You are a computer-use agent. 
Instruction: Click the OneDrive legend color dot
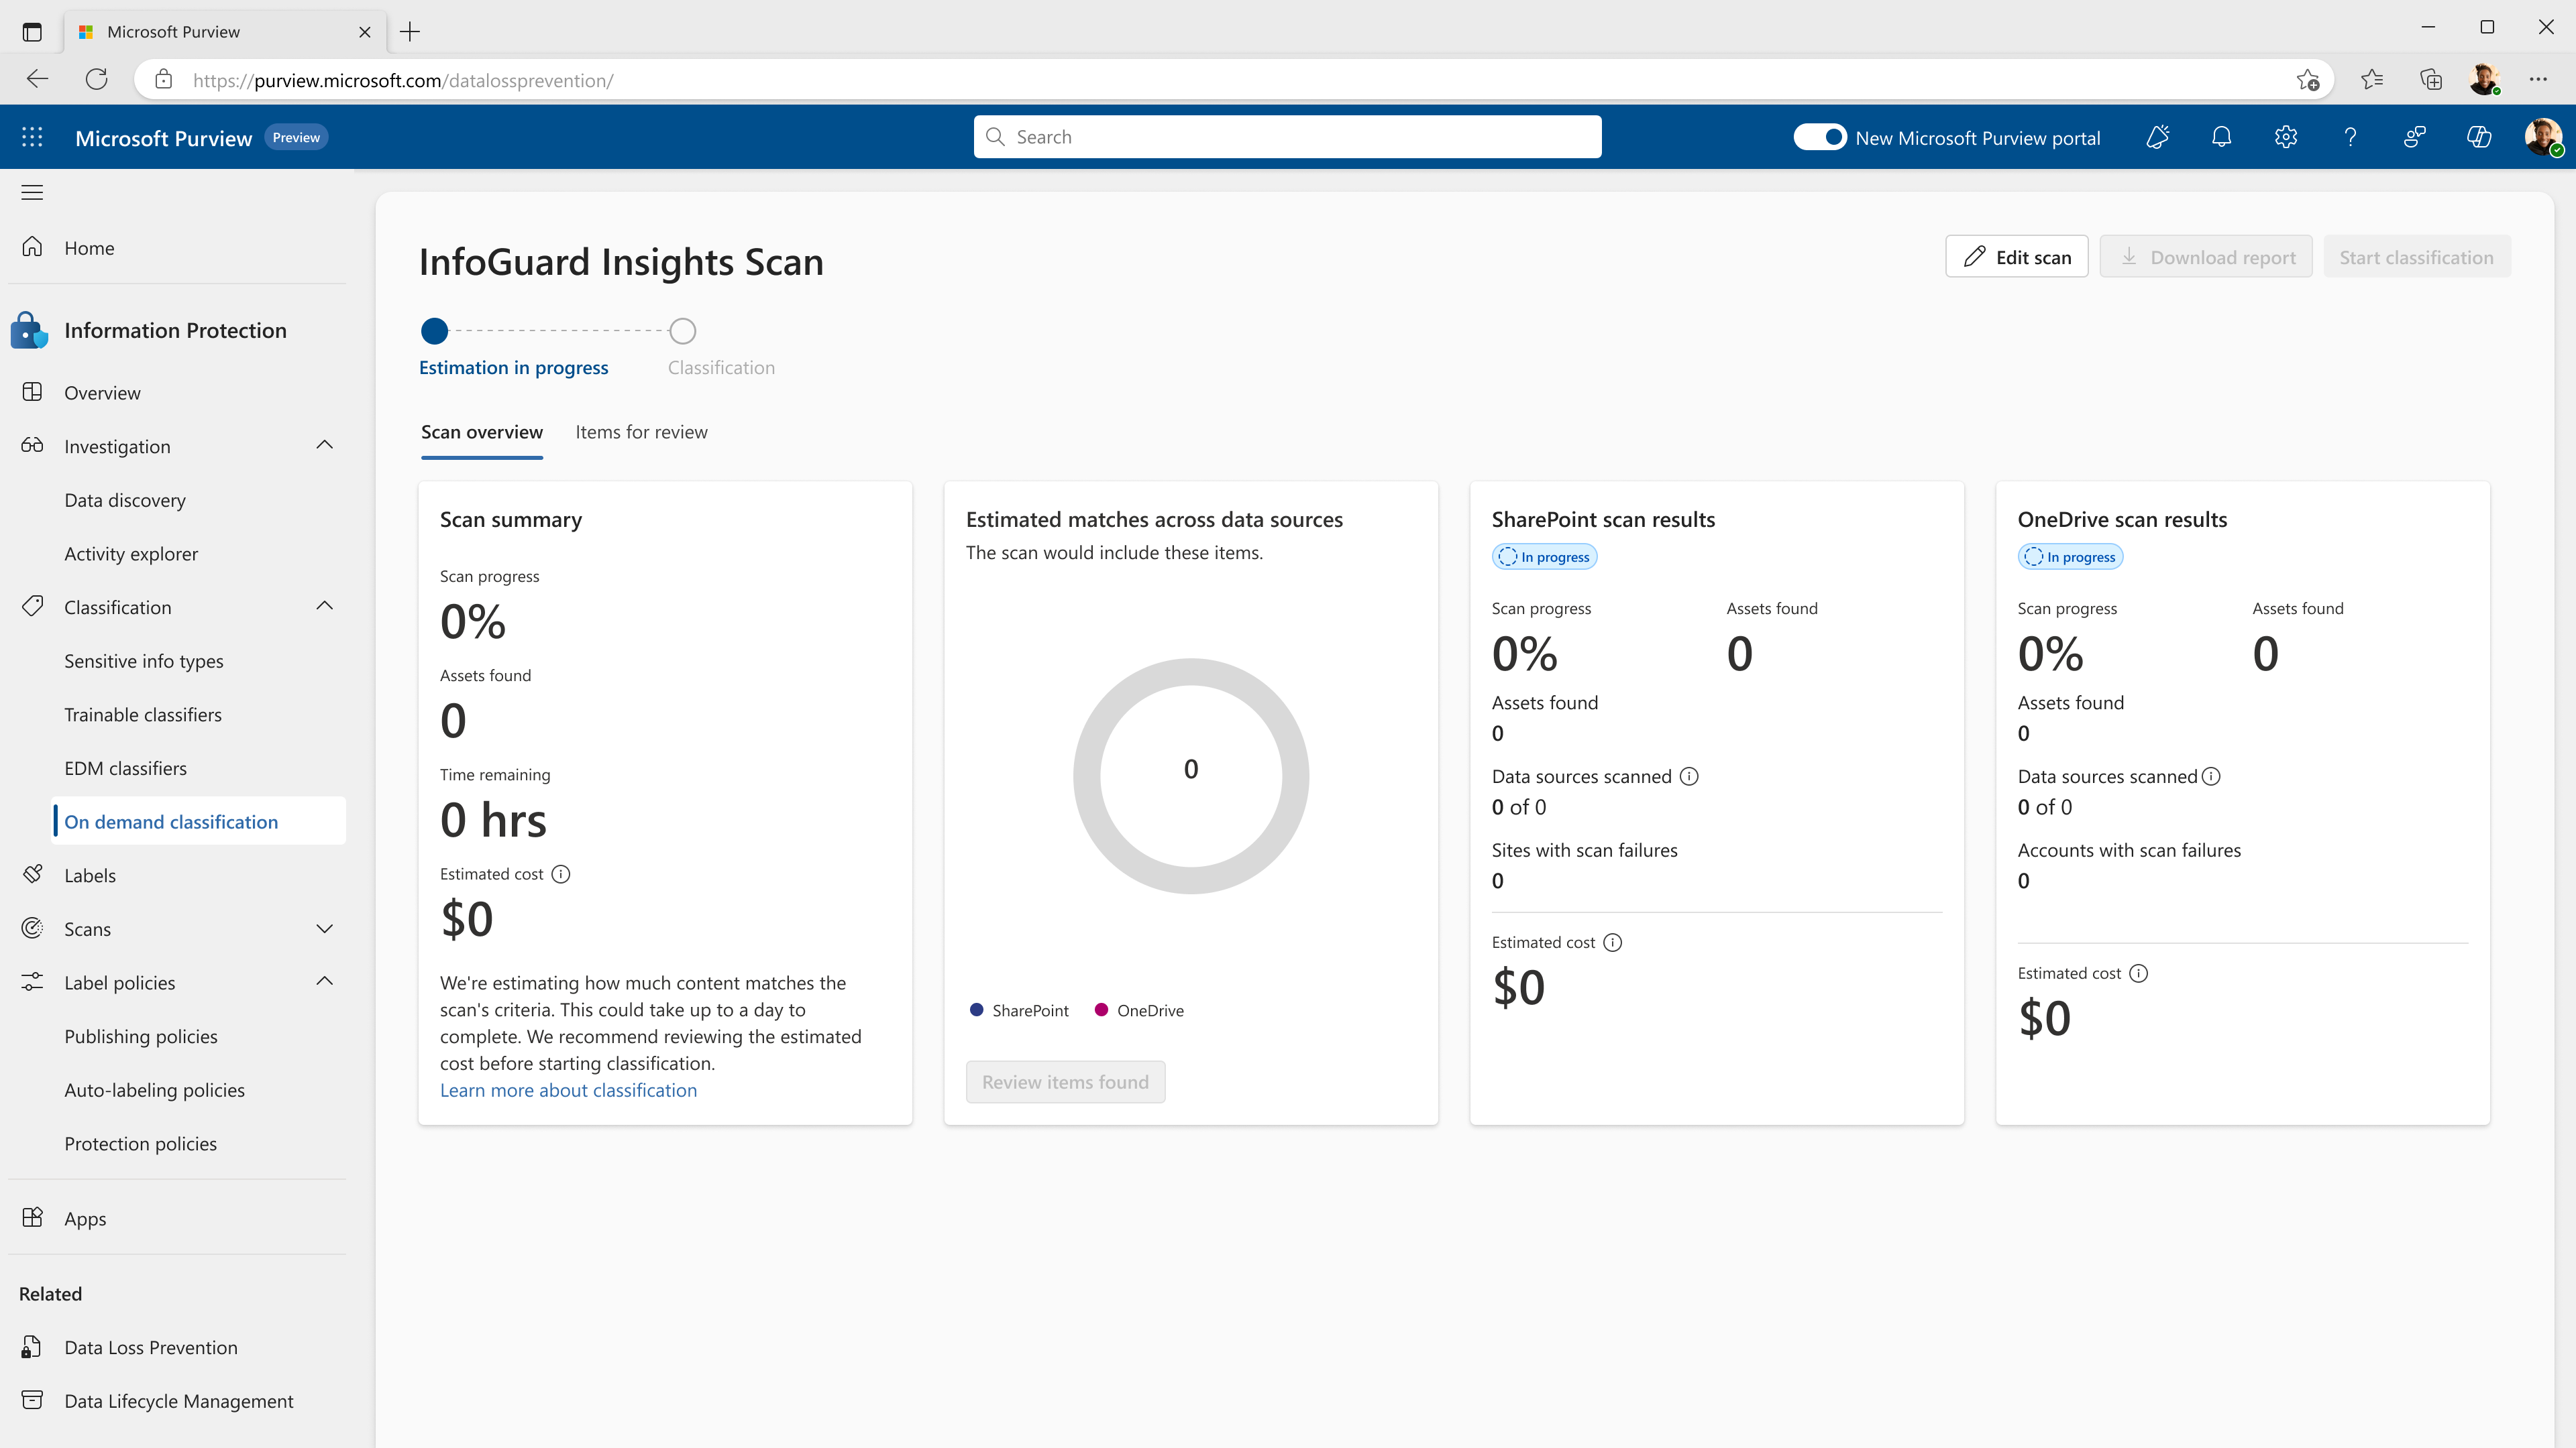coord(1101,1010)
